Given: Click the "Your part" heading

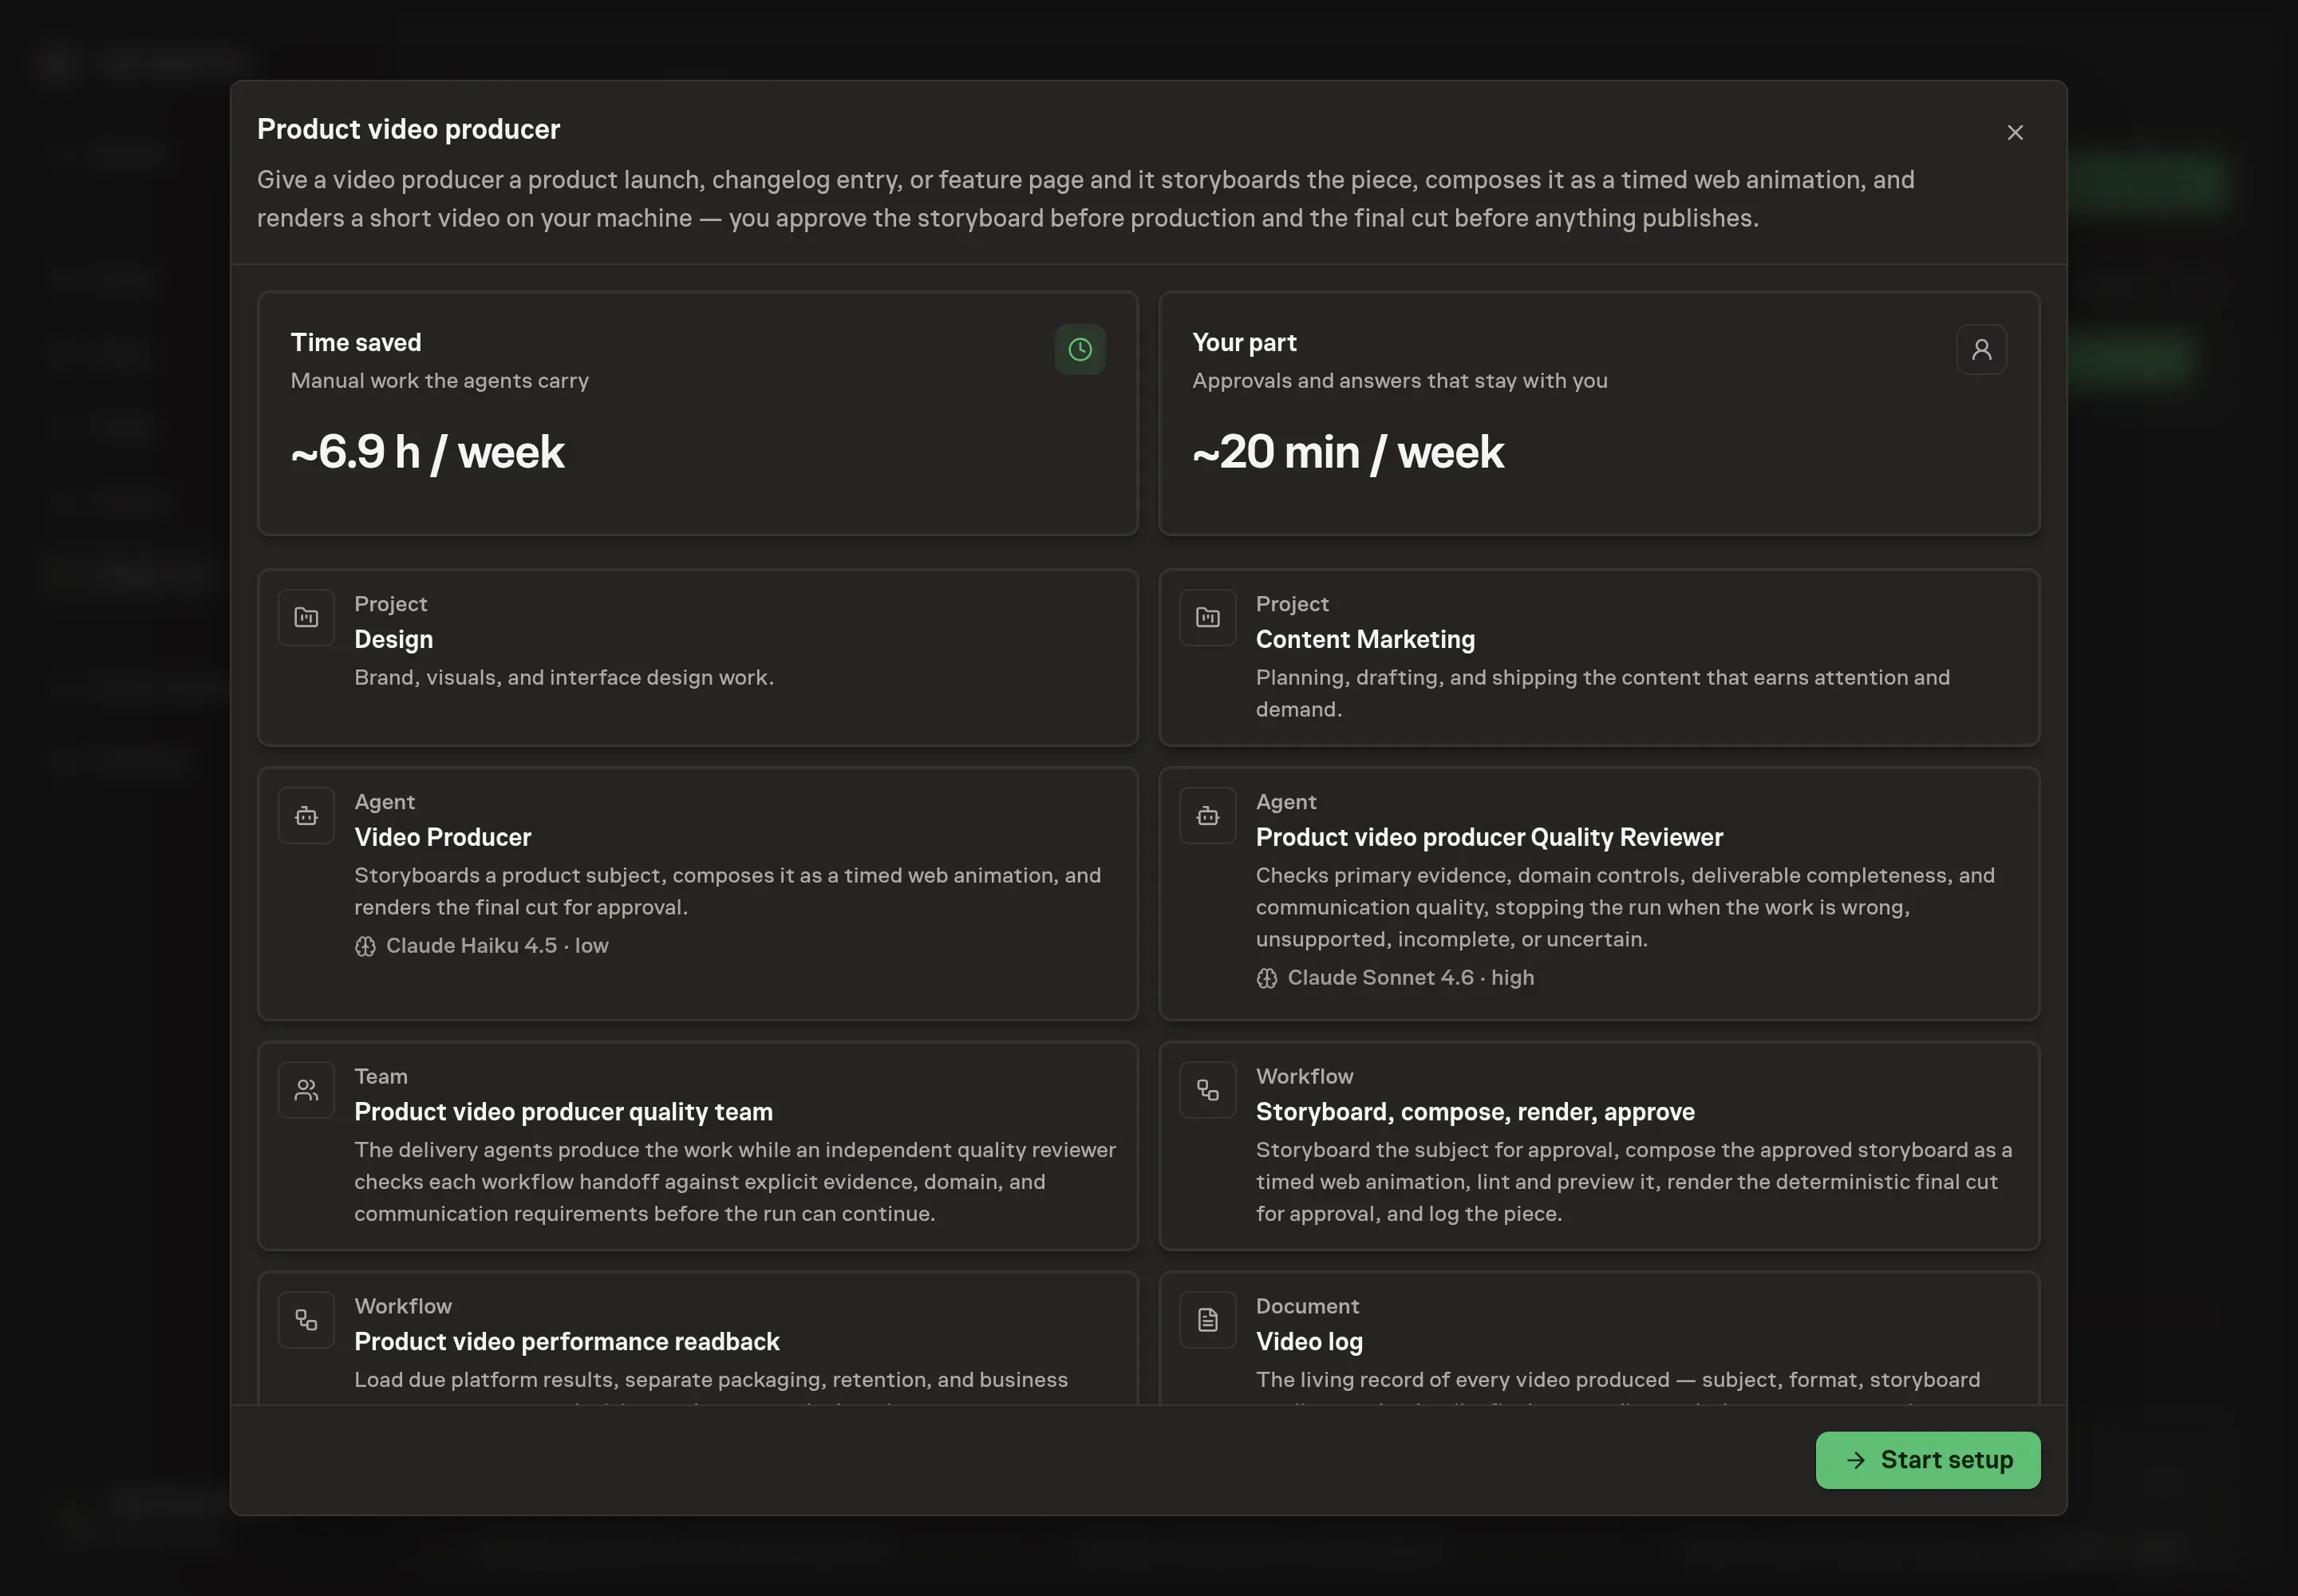Looking at the screenshot, I should click(1244, 343).
